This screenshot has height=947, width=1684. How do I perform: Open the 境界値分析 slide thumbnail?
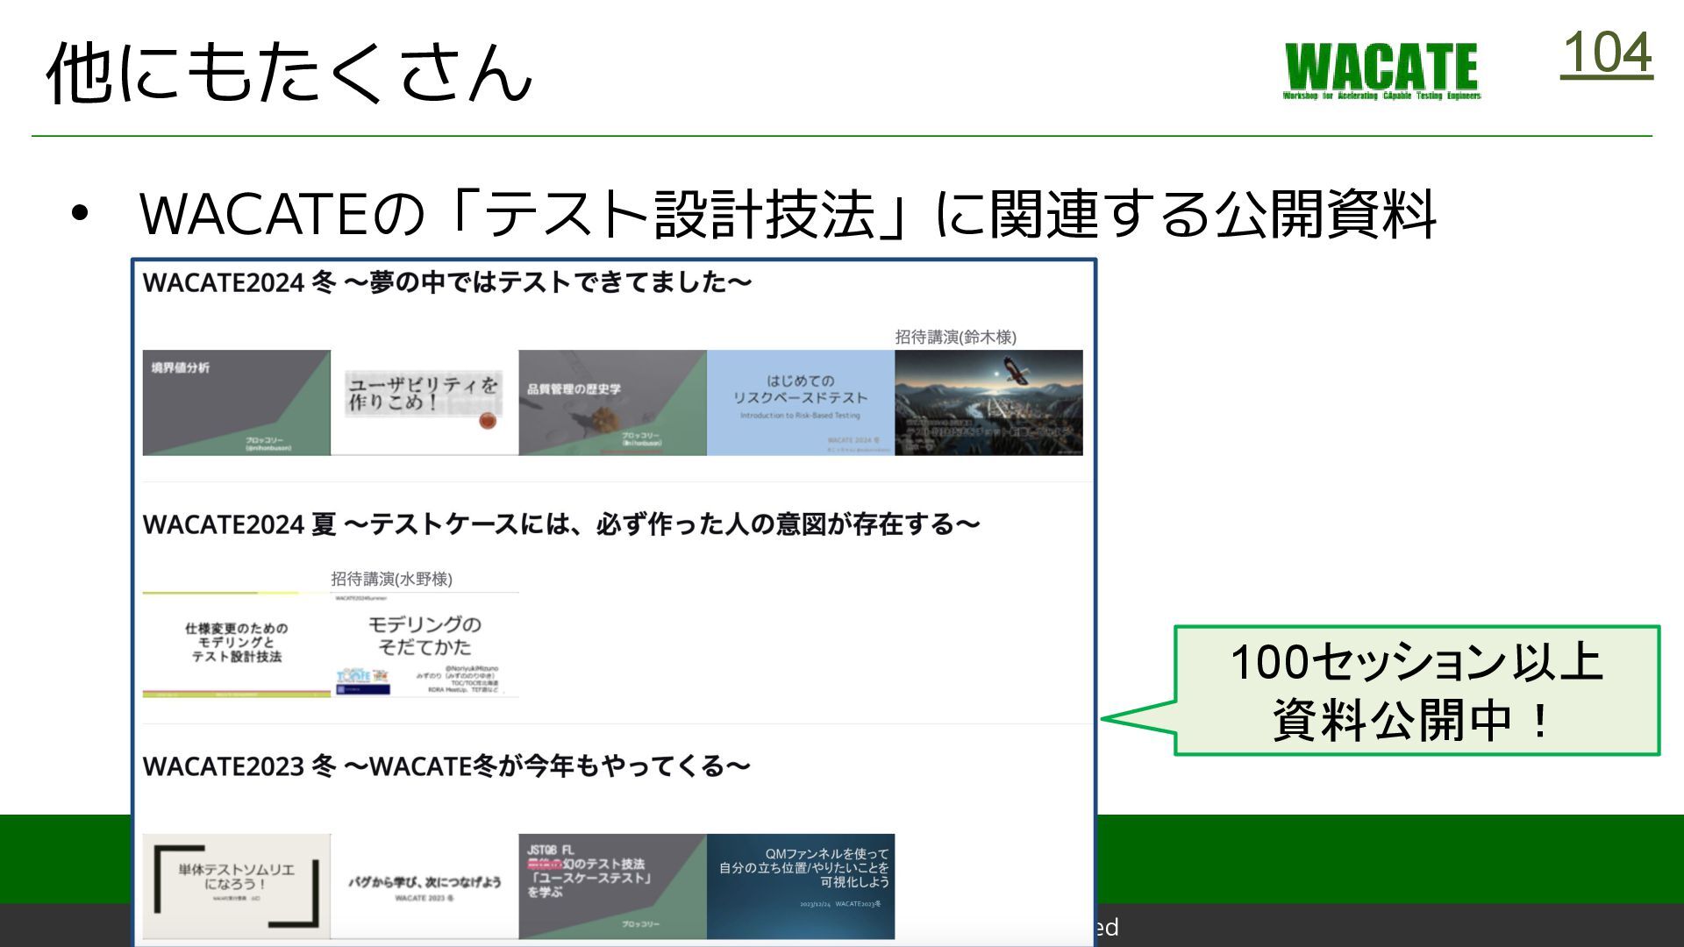236,402
